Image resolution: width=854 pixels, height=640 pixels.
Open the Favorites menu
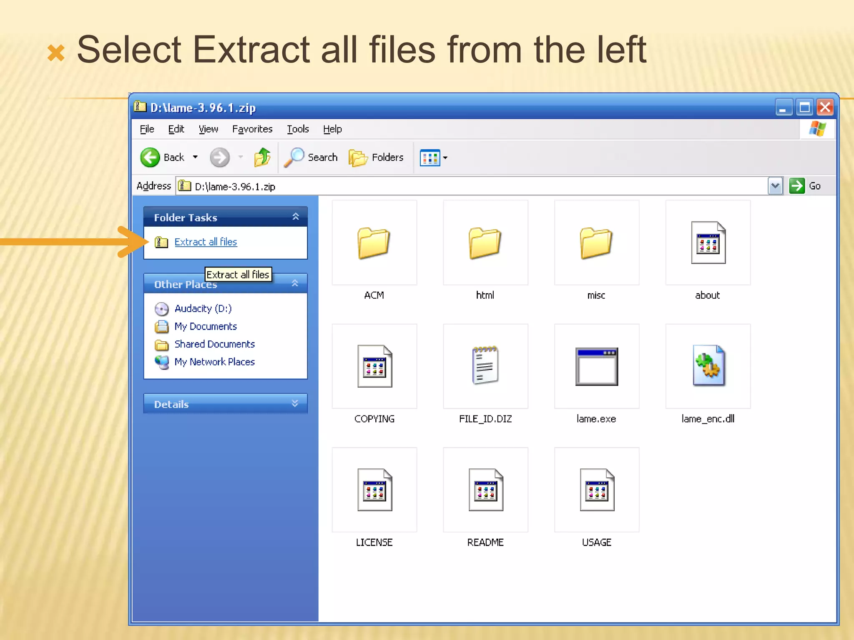point(252,129)
